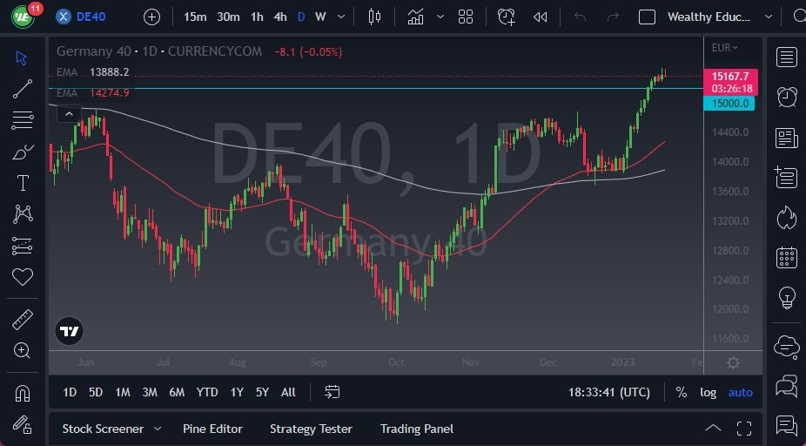Expand the layout management dropdown

[x=769, y=17]
